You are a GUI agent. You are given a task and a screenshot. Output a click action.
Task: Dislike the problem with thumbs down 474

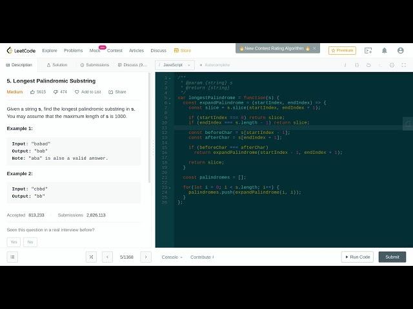[60, 91]
